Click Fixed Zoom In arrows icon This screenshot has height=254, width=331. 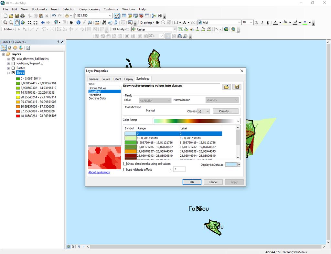(x=30, y=22)
